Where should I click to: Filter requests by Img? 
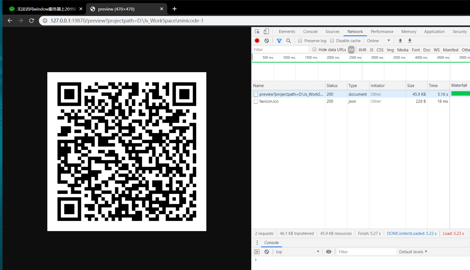coord(390,50)
